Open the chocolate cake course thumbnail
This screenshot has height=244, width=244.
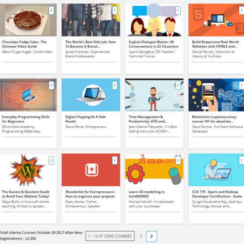coord(28,20)
